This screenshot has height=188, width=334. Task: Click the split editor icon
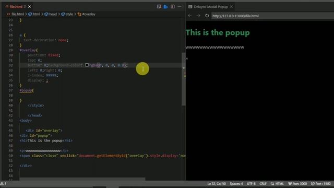173,7
